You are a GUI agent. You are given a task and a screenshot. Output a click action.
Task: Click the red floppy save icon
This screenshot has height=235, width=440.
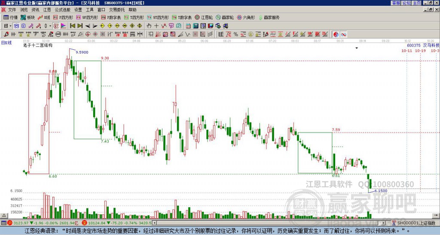pos(211,26)
